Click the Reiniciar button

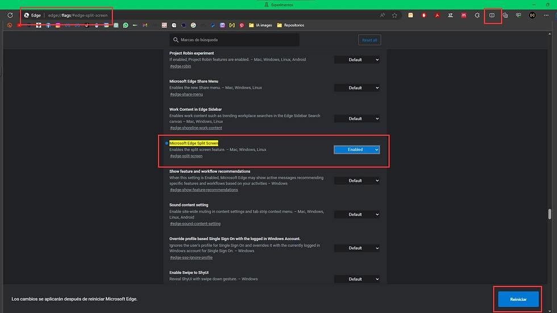pos(518,299)
